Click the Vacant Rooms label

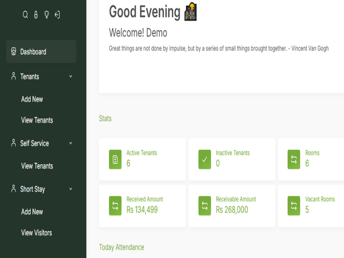coord(320,199)
